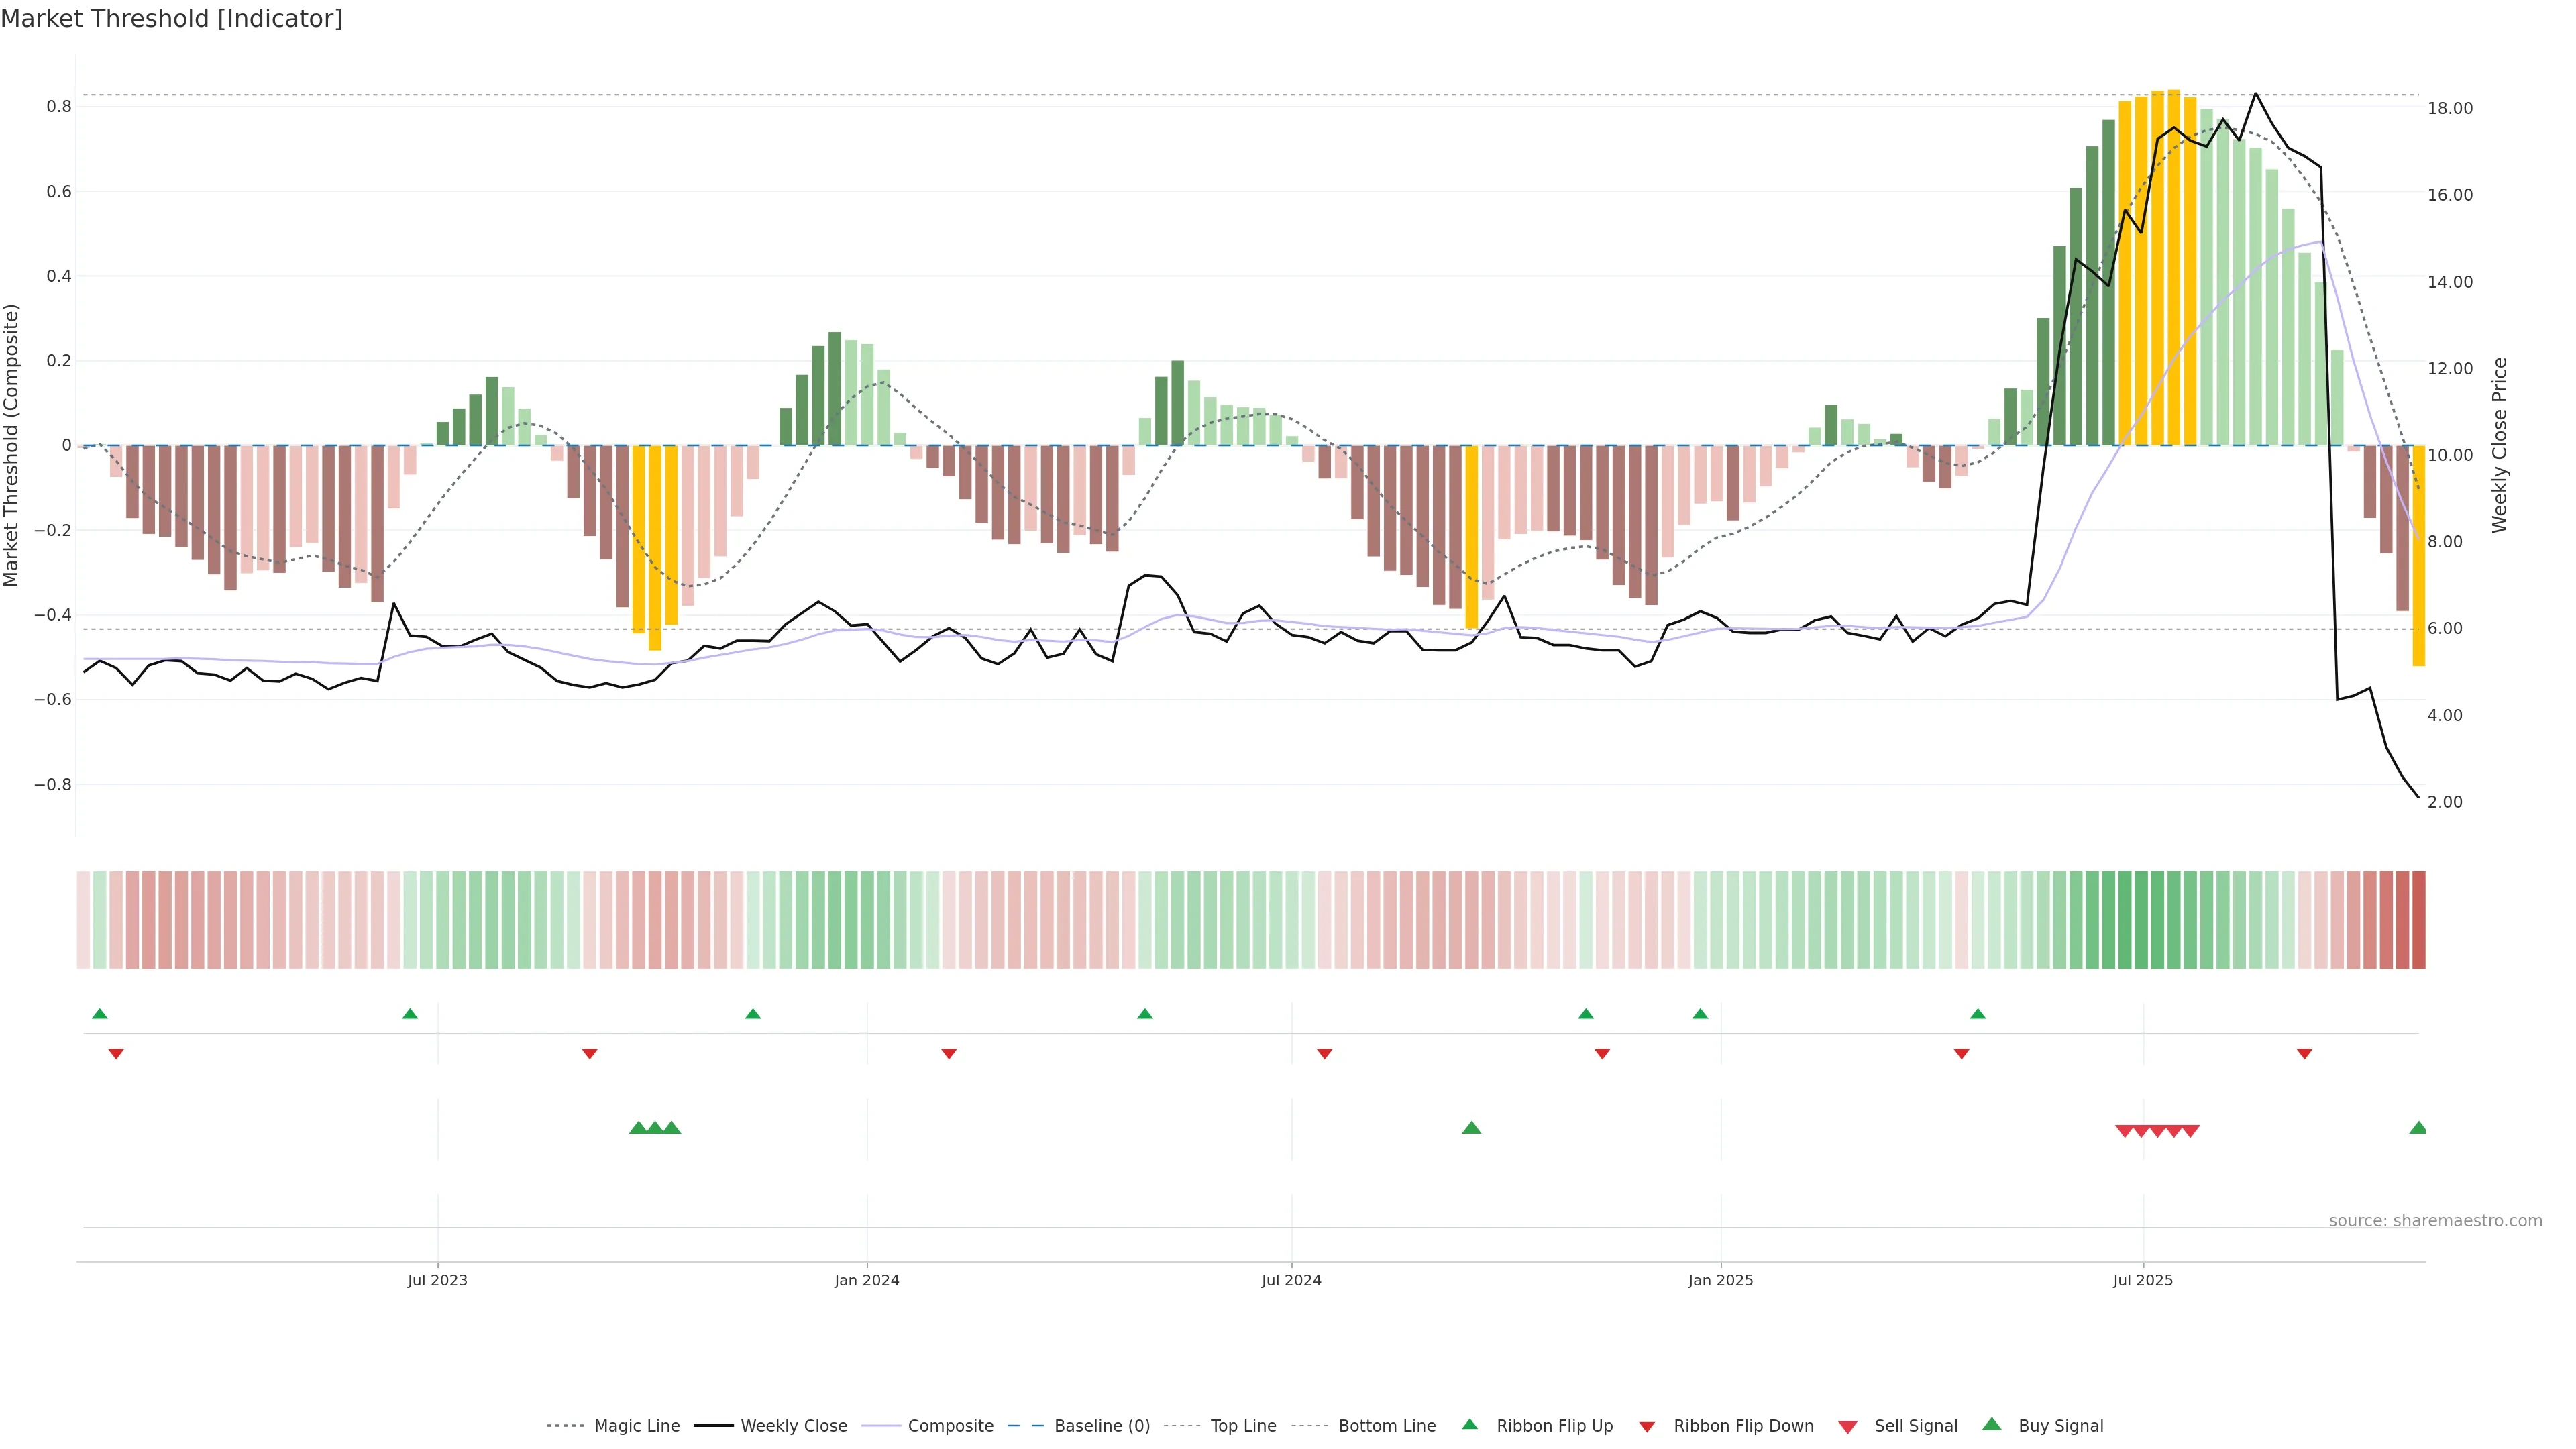Click the darkest red ribbon bar at far right

2418,919
